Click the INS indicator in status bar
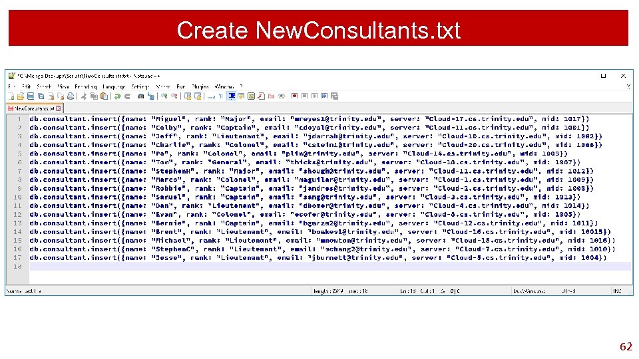Image resolution: width=639 pixels, height=359 pixels. 617,291
